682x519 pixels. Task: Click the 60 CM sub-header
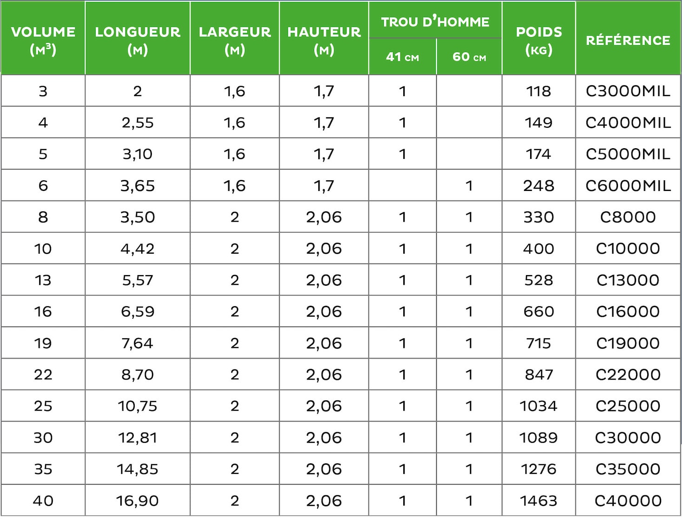point(469,57)
